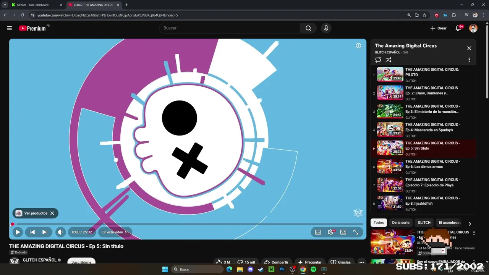Select the 'De la serie' chip

tap(401, 223)
